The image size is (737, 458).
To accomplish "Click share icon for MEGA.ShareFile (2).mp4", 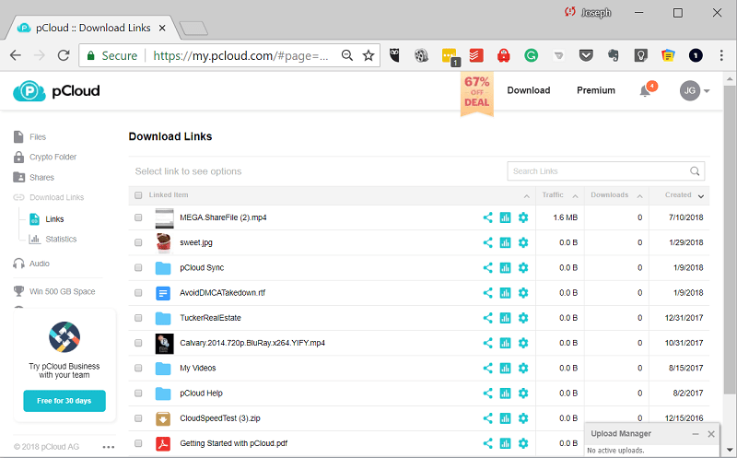I will point(487,217).
